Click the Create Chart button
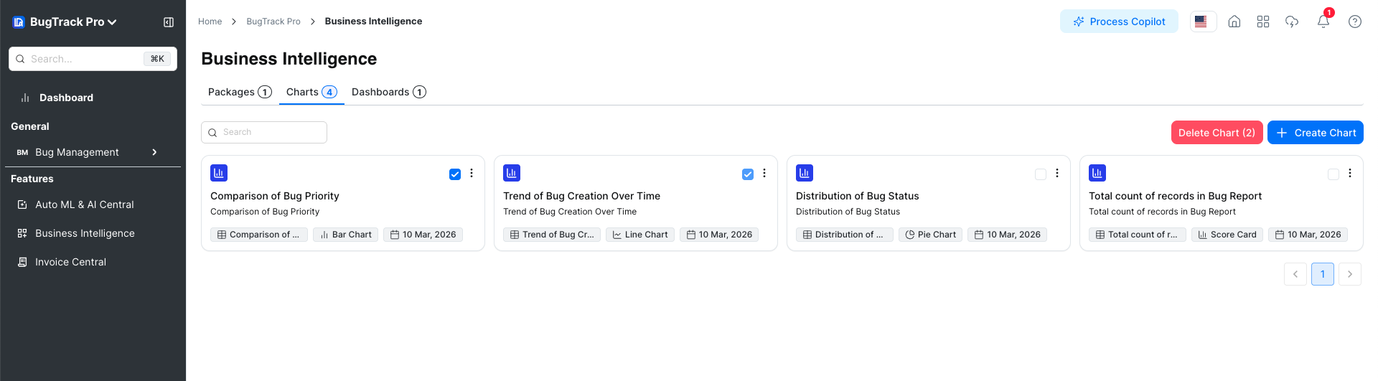The width and height of the screenshot is (1378, 381). (1315, 133)
